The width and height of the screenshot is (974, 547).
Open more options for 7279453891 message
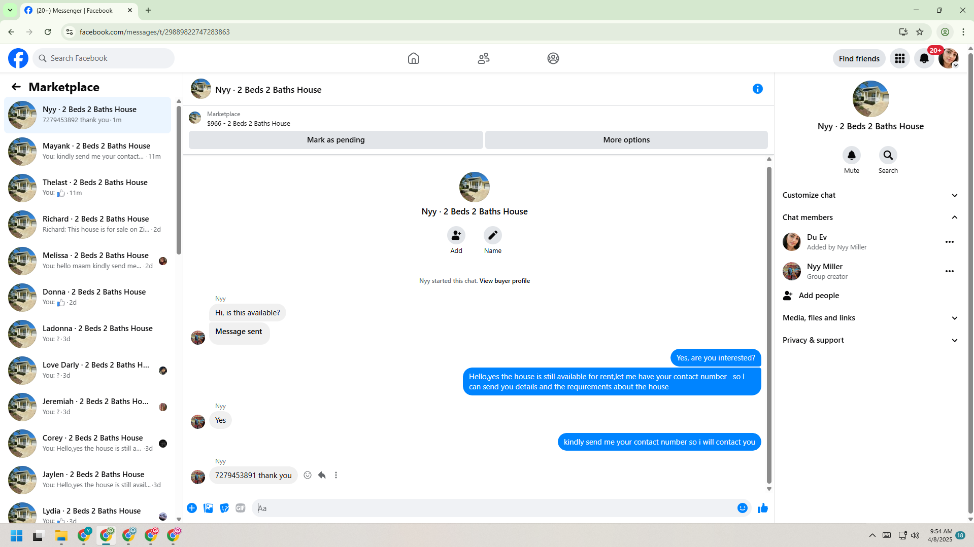336,475
